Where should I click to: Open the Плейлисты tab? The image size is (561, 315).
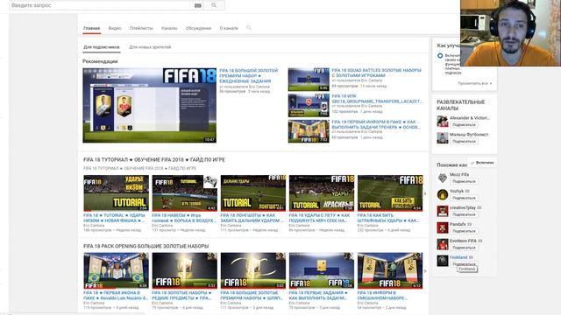click(141, 28)
